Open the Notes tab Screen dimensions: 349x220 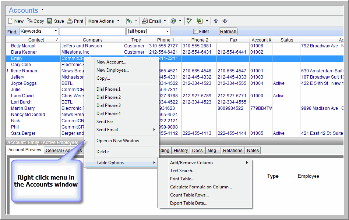[x=253, y=151]
